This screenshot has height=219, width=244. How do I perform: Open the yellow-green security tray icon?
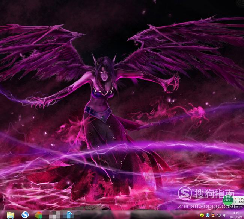(x=202, y=215)
